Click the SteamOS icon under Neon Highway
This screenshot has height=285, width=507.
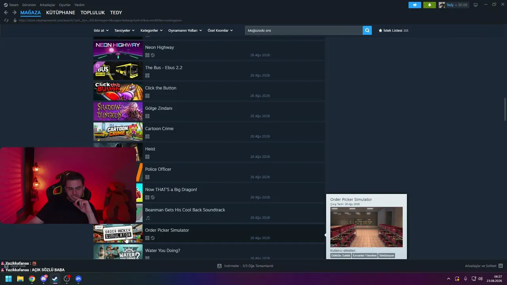pyautogui.click(x=152, y=55)
